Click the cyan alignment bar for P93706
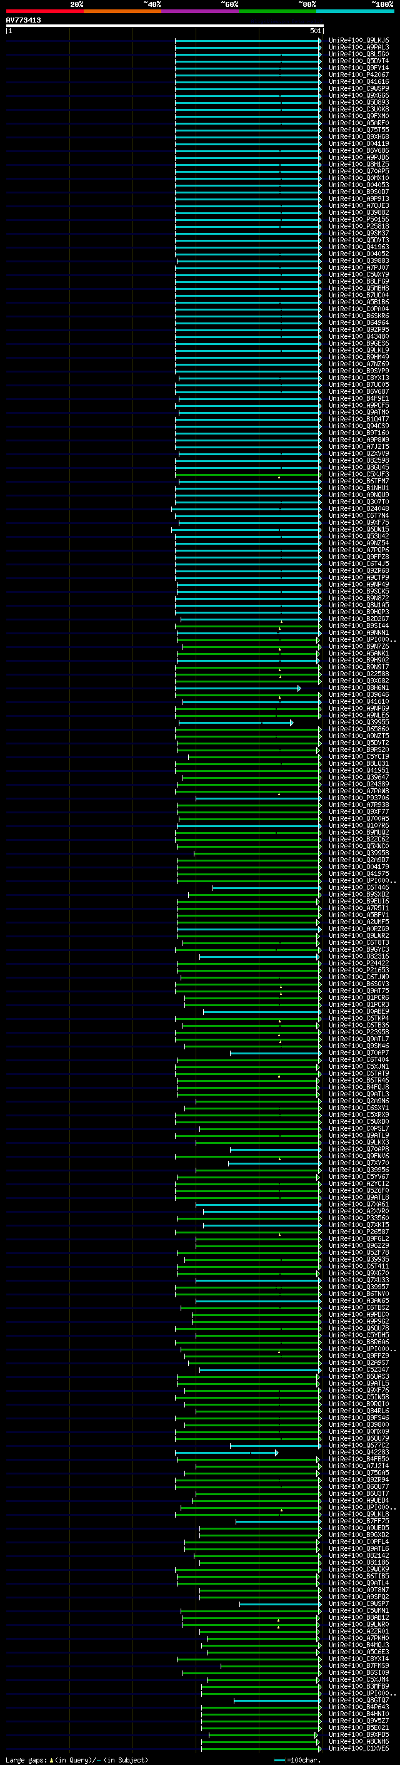 click(x=257, y=798)
